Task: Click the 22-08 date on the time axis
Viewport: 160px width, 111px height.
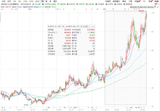Action: pos(45,110)
